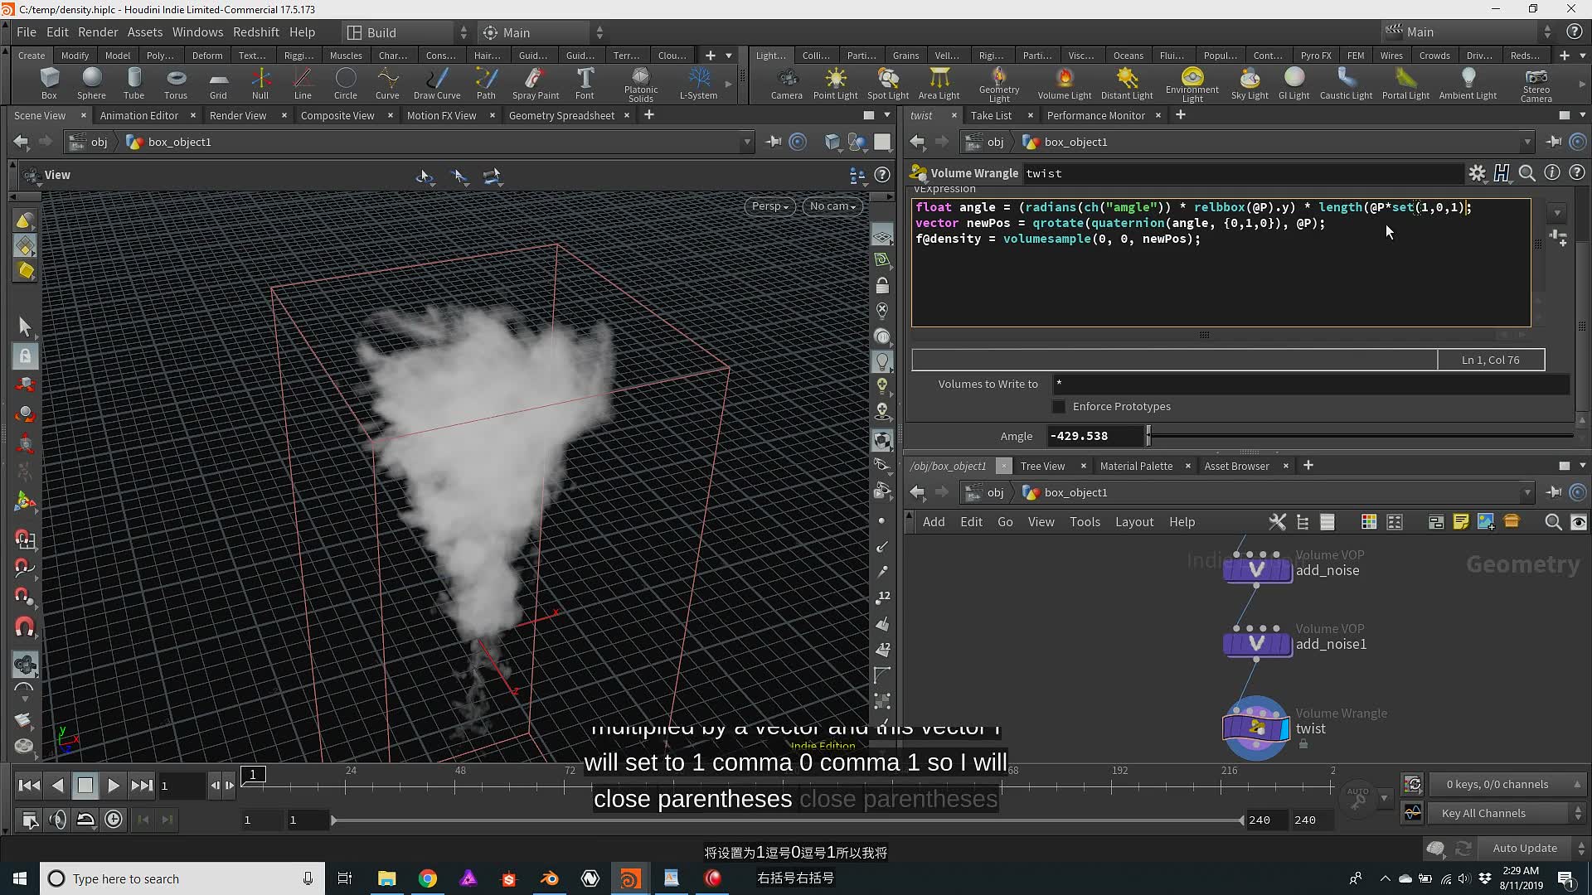Create an Area Light
The width and height of the screenshot is (1592, 895).
[x=939, y=84]
